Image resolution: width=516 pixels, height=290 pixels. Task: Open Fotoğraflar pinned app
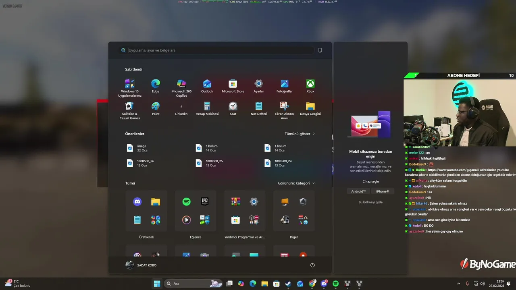(285, 86)
